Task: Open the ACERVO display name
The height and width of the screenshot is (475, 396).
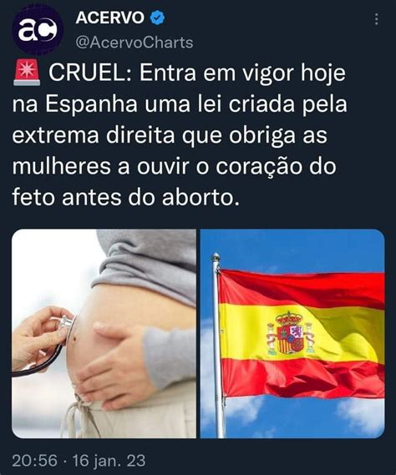Action: [x=109, y=18]
